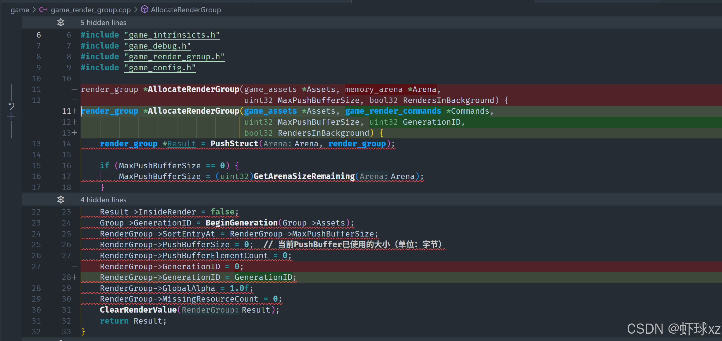Image resolution: width=722 pixels, height=341 pixels.
Task: Click the plus marker on added line 28
Action: [x=75, y=277]
